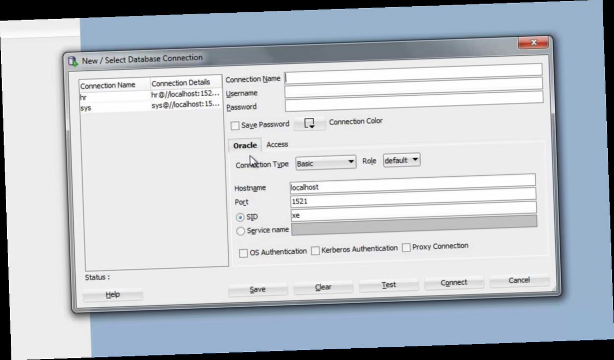Image resolution: width=614 pixels, height=360 pixels.
Task: Open the Help dialog
Action: 112,294
